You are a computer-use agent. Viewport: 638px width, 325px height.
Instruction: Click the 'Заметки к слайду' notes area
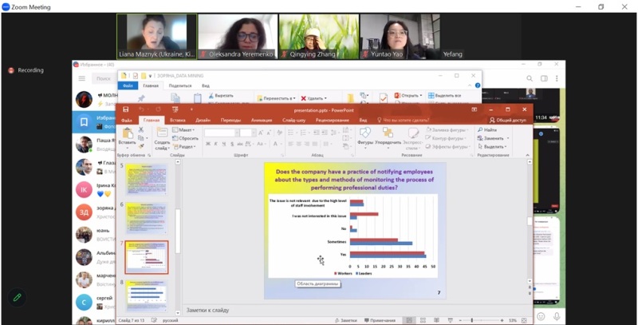207,310
